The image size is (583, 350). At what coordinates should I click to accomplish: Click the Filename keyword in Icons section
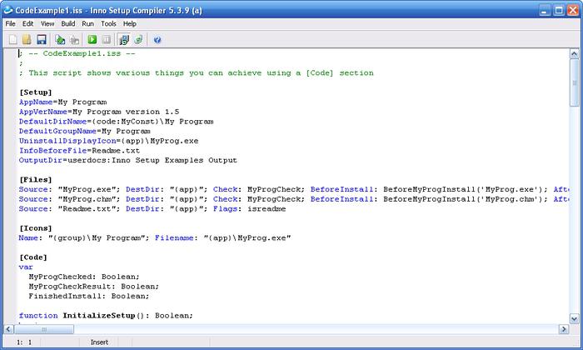(174, 237)
